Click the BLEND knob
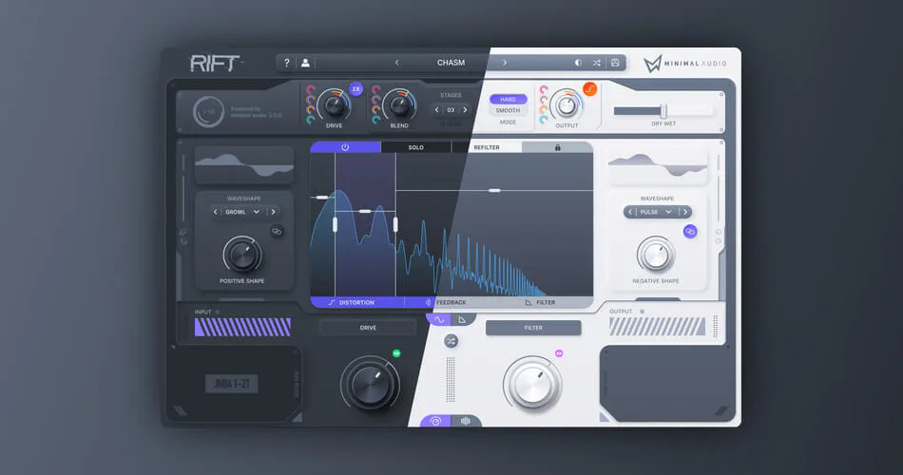The image size is (903, 475). [399, 104]
